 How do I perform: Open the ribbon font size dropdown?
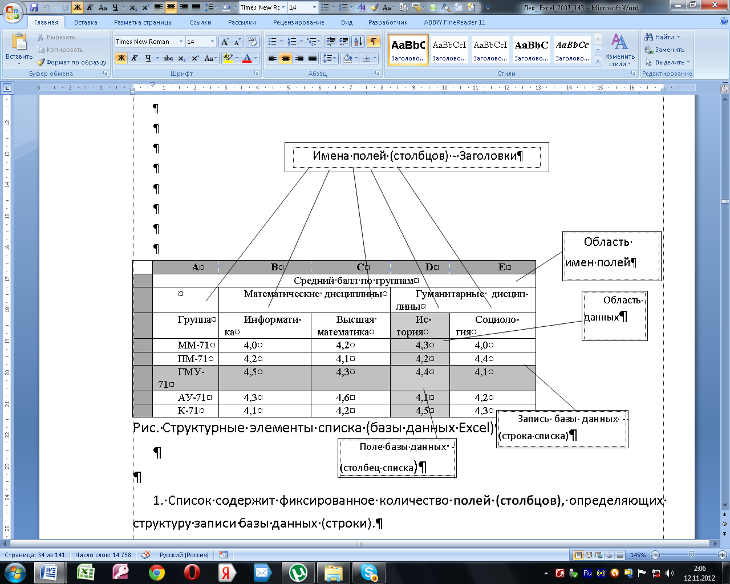click(x=212, y=42)
